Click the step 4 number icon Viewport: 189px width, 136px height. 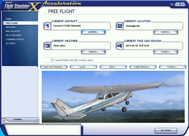click(x=119, y=46)
